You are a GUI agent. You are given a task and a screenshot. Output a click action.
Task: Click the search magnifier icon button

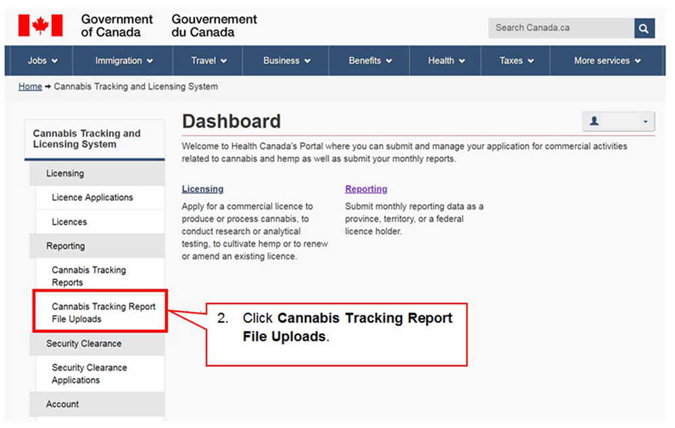pos(644,28)
